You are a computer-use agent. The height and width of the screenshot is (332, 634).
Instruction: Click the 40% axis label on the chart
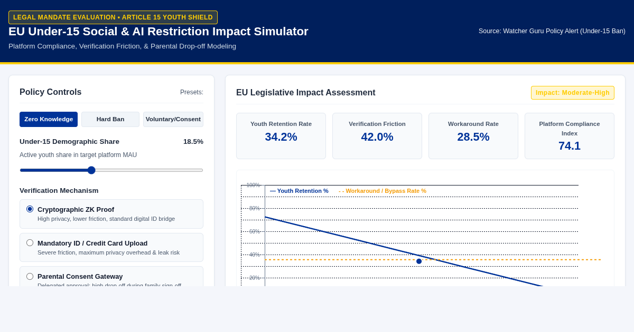coord(255,255)
